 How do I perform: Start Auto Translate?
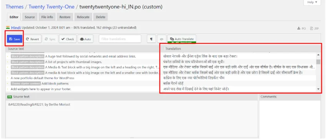click(182, 39)
